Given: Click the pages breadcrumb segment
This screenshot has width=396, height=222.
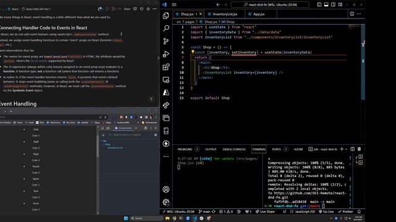Looking at the screenshot, I should click(190, 22).
